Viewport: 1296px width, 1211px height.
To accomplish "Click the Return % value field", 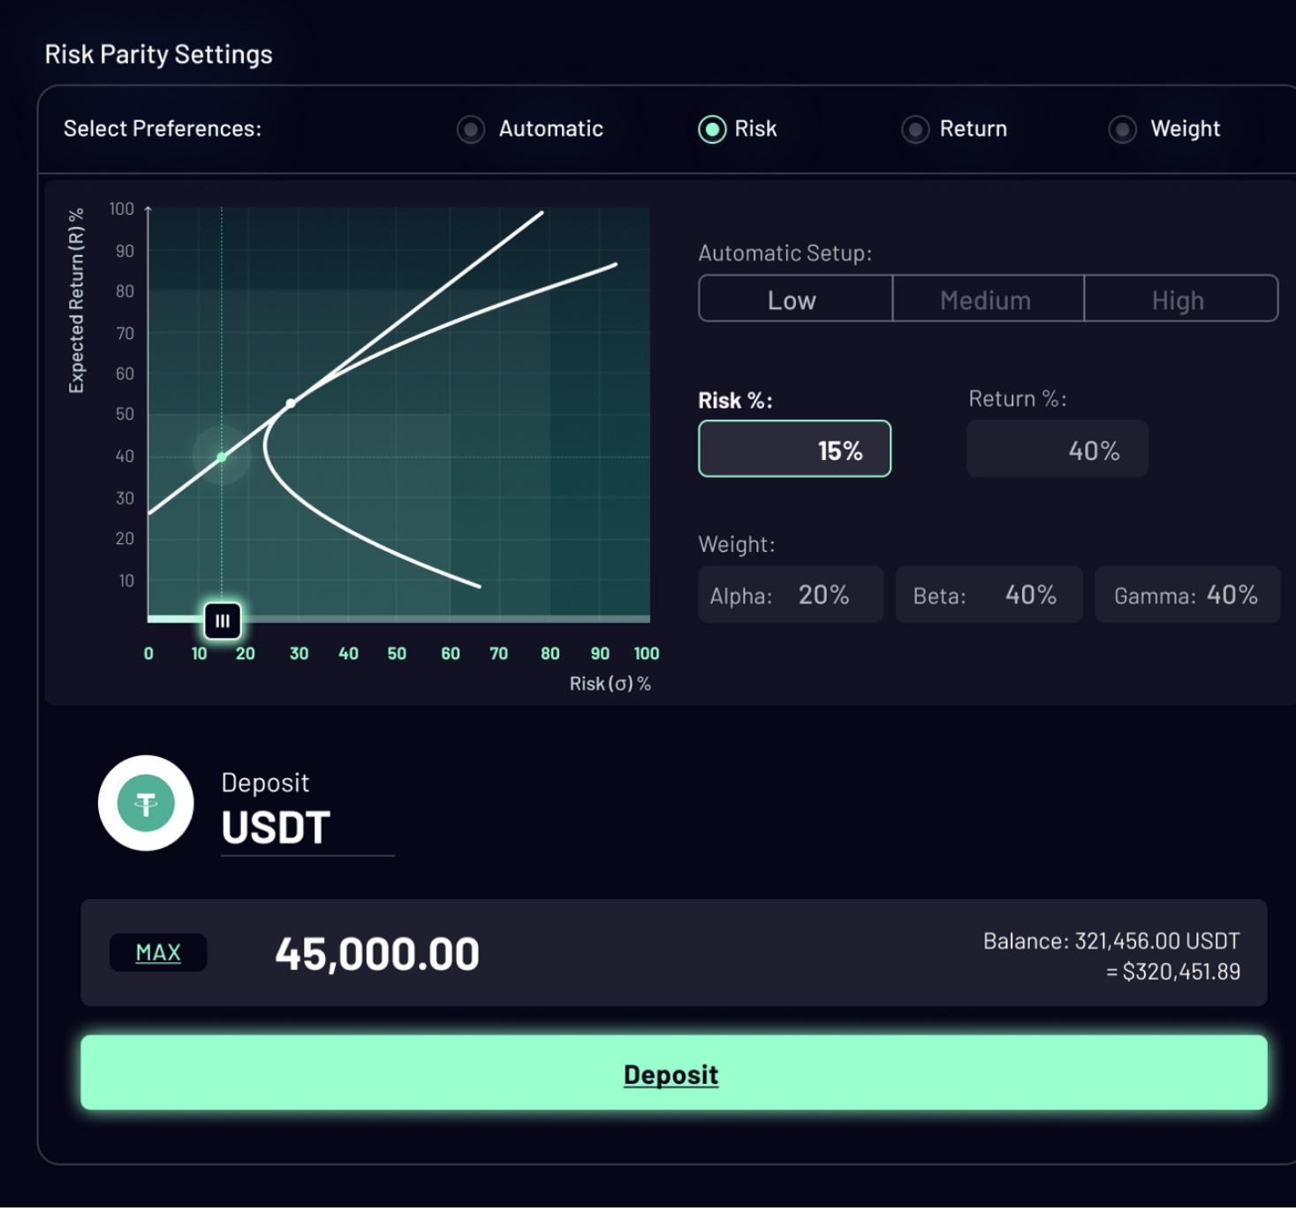I will point(1057,450).
